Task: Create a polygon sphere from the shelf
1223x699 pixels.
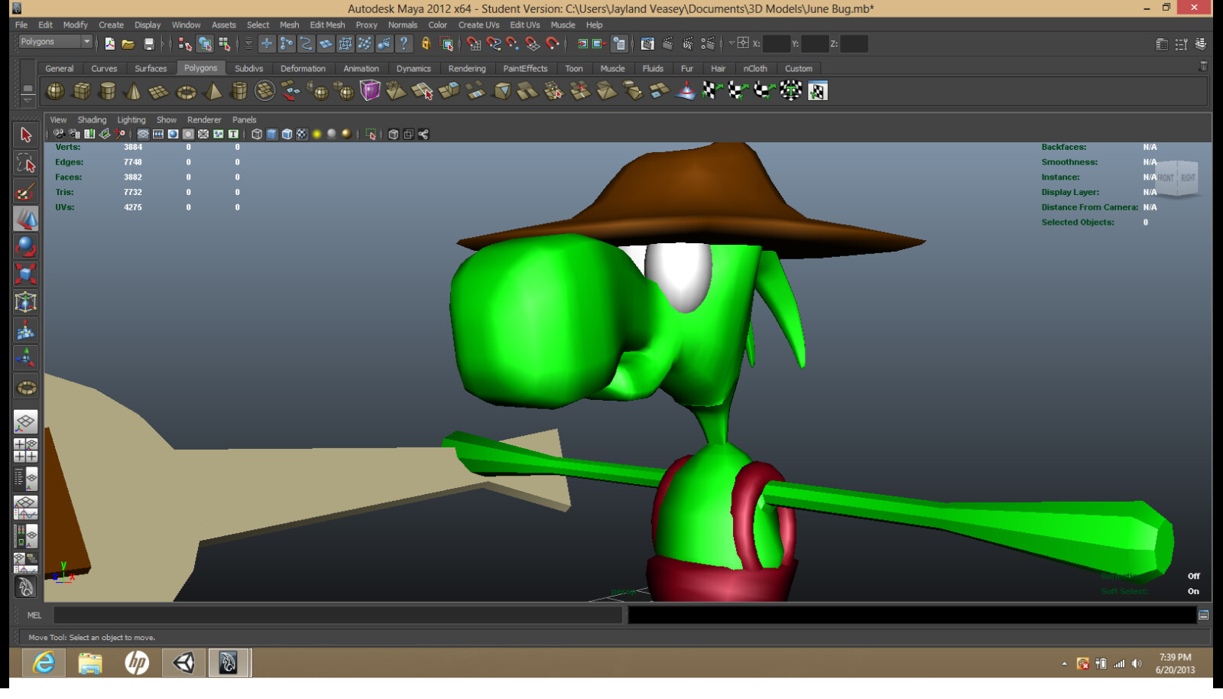Action: click(x=55, y=92)
